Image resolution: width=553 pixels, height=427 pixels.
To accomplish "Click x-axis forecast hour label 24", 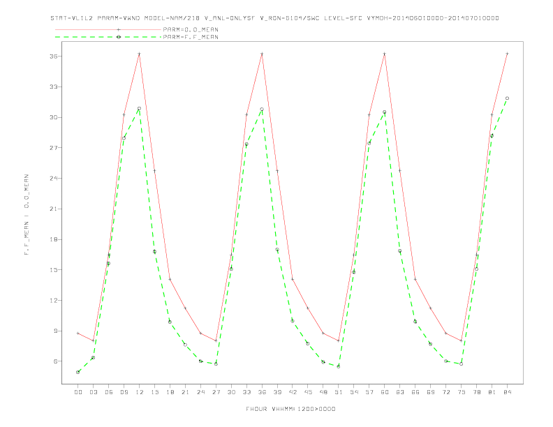I will click(200, 392).
